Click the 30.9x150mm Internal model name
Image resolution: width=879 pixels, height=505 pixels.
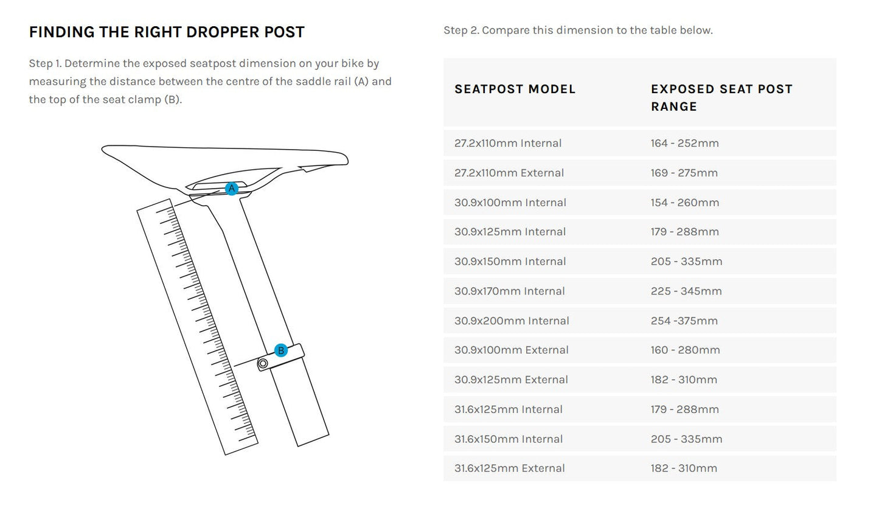pyautogui.click(x=510, y=262)
